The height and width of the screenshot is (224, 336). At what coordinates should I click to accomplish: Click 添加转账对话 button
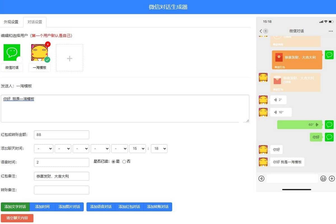[158, 207]
